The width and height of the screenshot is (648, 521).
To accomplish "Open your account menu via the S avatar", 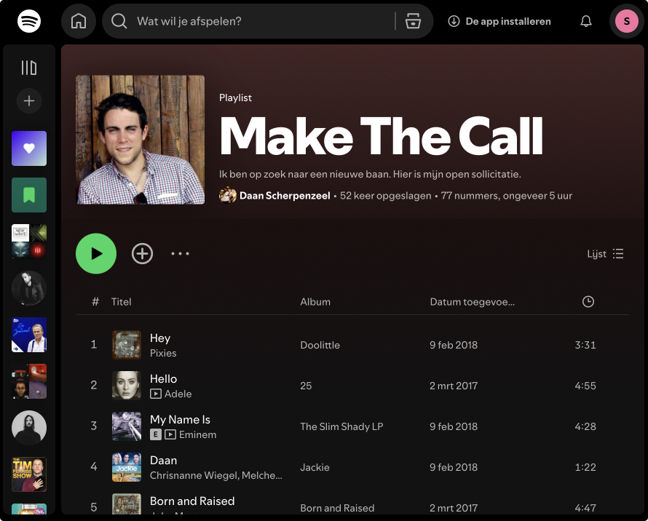I will (x=625, y=21).
